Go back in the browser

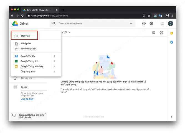coord(12,16)
